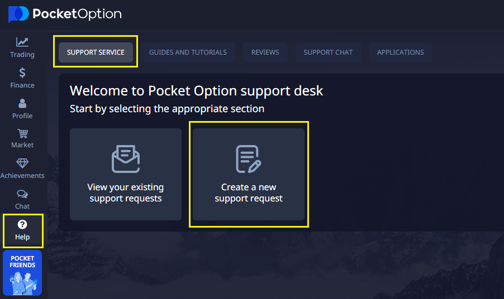Open the Market shopping cart icon

pos(22,133)
